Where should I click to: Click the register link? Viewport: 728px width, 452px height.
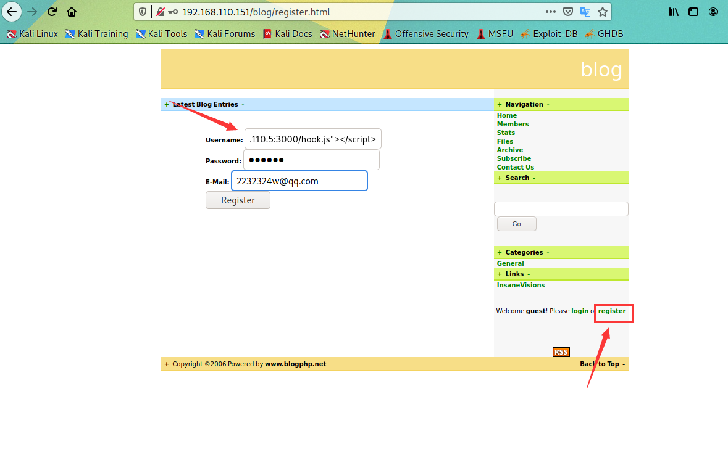click(x=612, y=311)
